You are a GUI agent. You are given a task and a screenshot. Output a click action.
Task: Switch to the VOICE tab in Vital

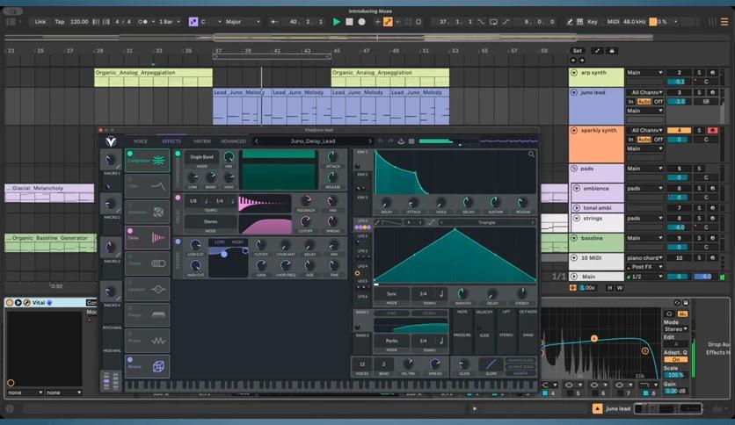pyautogui.click(x=140, y=140)
